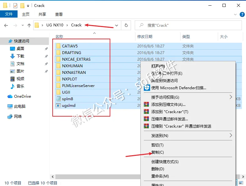
Task: Select the PLMLicenseServer folder icon
Action: pos(58,85)
